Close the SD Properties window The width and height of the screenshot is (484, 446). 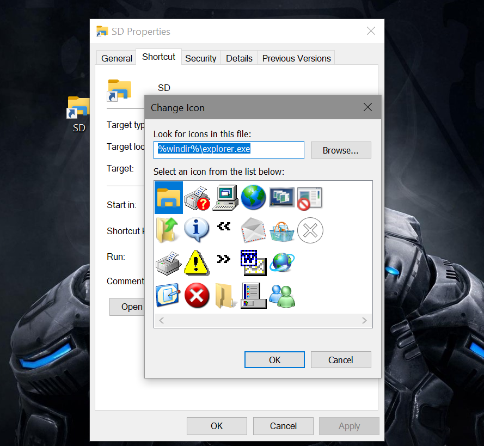point(371,31)
